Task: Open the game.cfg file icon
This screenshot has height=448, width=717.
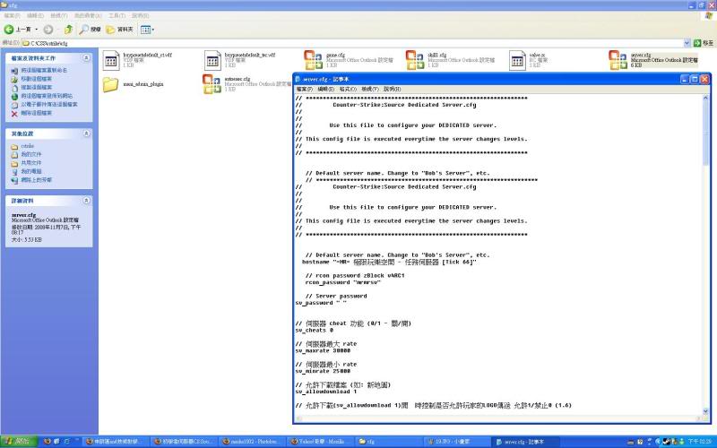Action: 314,60
